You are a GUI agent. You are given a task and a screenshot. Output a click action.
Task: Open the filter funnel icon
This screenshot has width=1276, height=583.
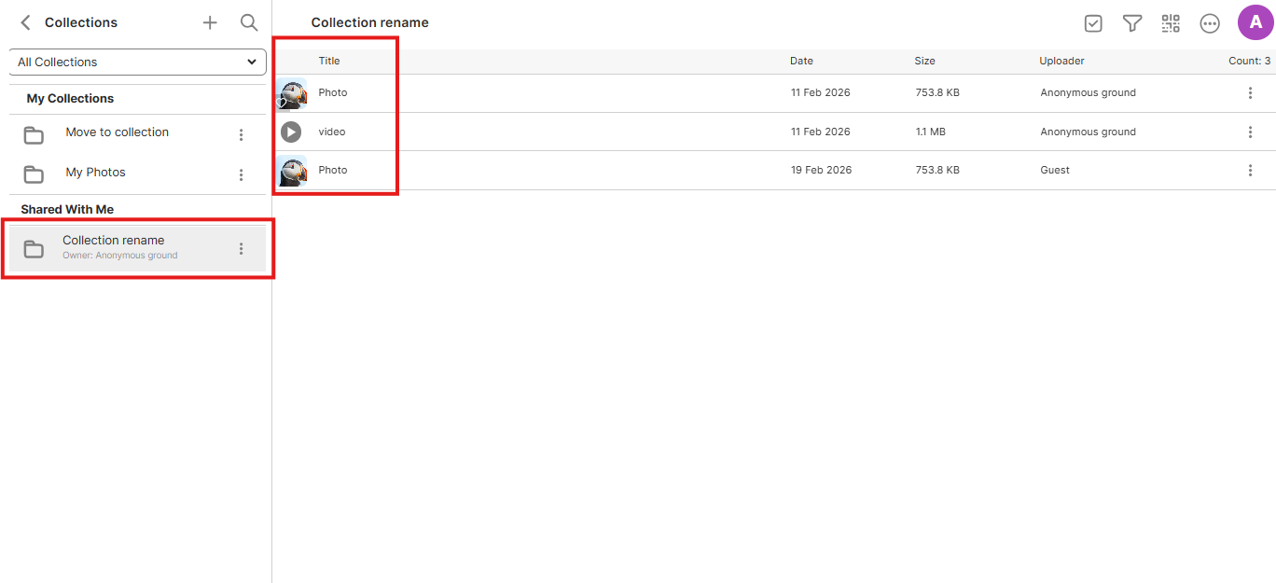(1132, 23)
